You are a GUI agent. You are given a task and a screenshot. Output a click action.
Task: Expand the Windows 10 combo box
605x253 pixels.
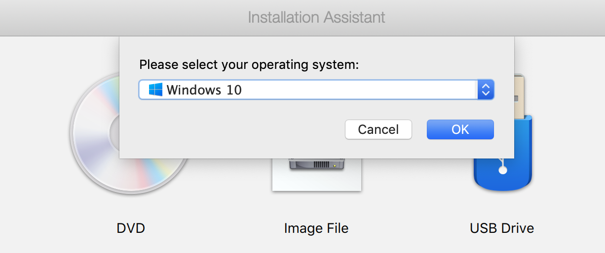(316, 90)
